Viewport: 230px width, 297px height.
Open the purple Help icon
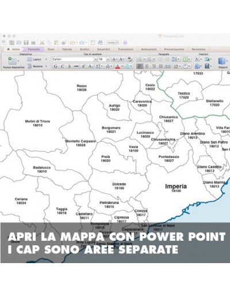(125, 43)
